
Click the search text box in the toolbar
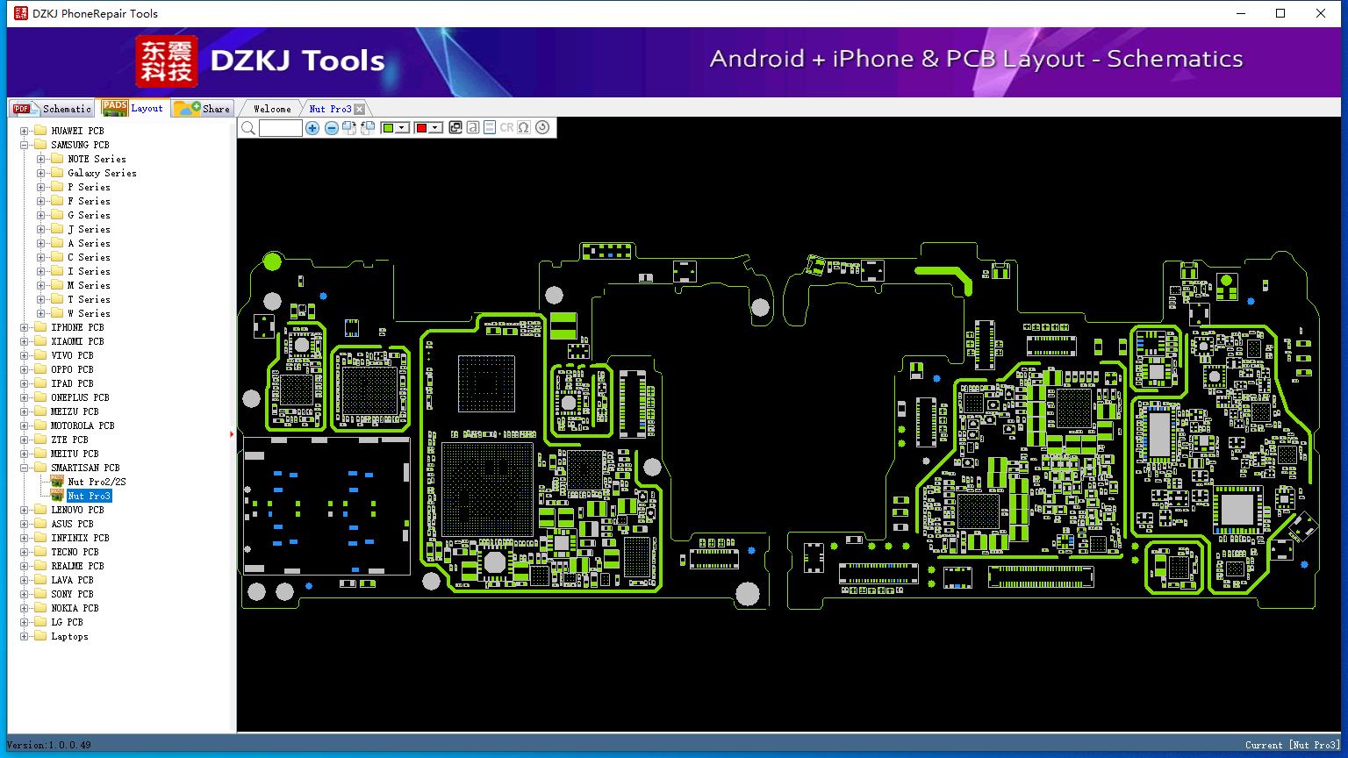click(281, 128)
